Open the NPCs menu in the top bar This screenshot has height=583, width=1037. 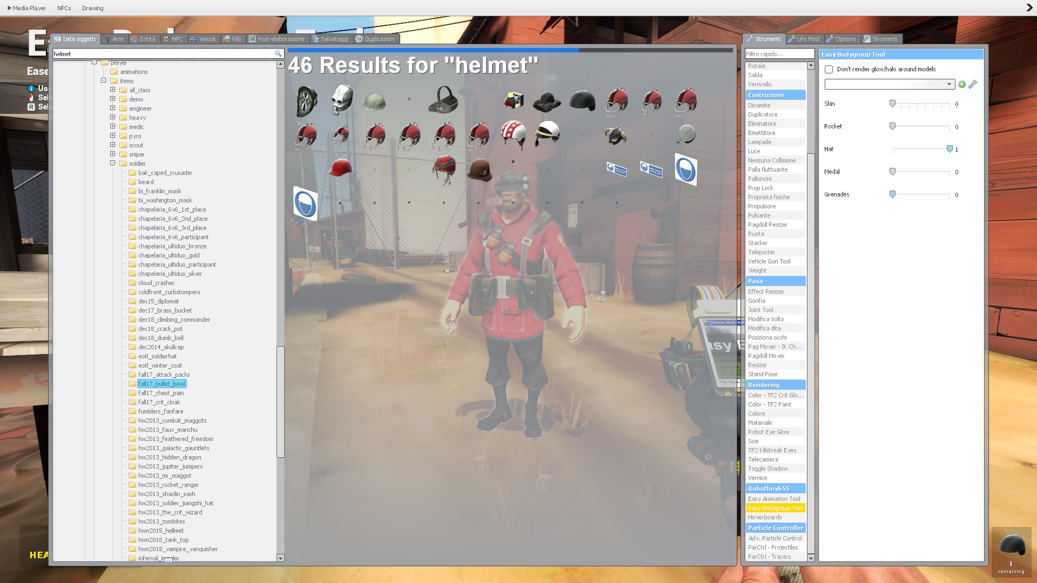64,8
